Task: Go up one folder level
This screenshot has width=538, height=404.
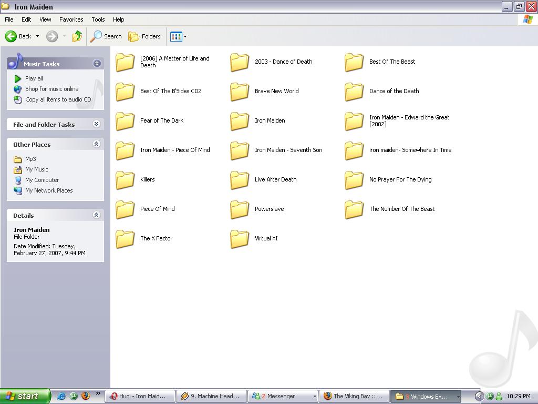Action: click(77, 36)
